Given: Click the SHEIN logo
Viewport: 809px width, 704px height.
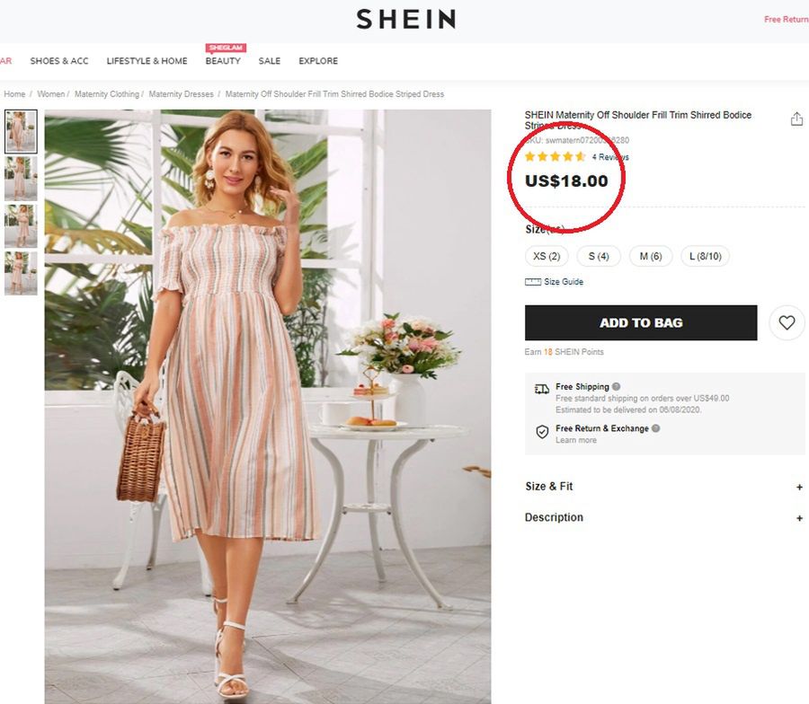Looking at the screenshot, I should point(405,19).
